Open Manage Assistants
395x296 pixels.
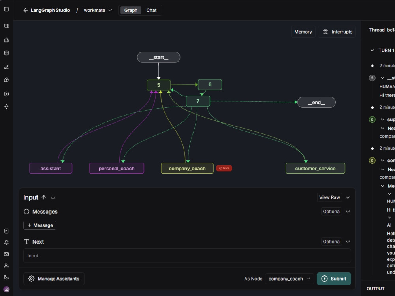pos(54,279)
